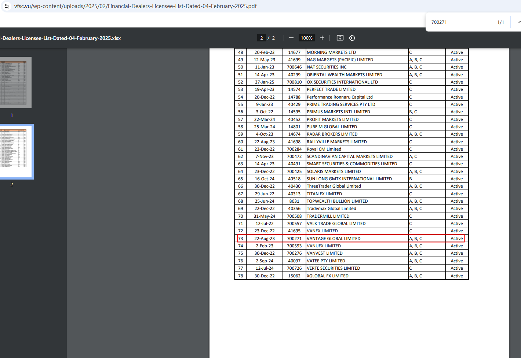
Task: Select license number 14677
Action: click(x=294, y=52)
